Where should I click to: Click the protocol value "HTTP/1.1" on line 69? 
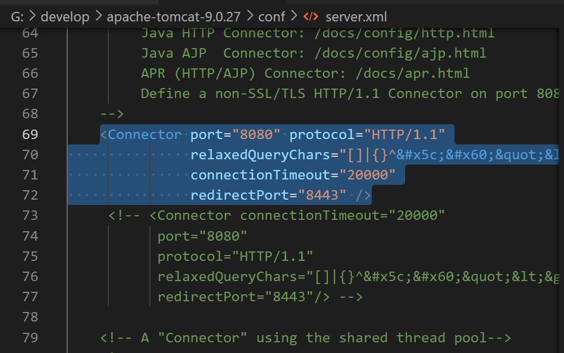(405, 134)
